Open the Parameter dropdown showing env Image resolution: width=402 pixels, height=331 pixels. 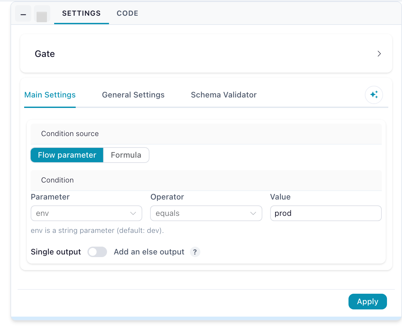click(86, 213)
